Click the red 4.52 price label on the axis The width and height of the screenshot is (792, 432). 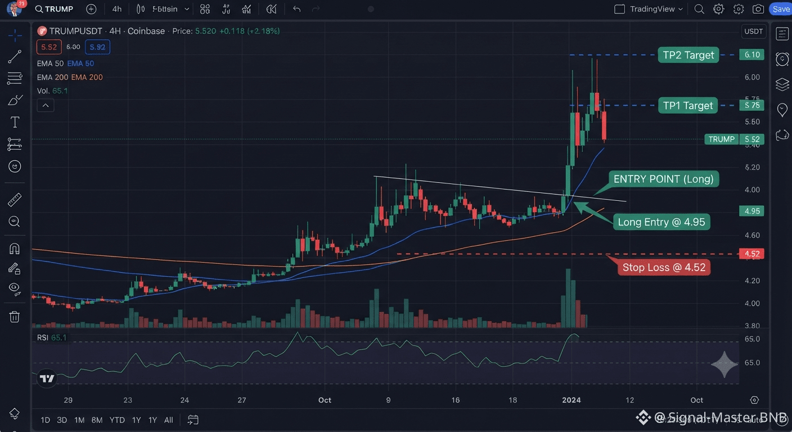pos(752,254)
